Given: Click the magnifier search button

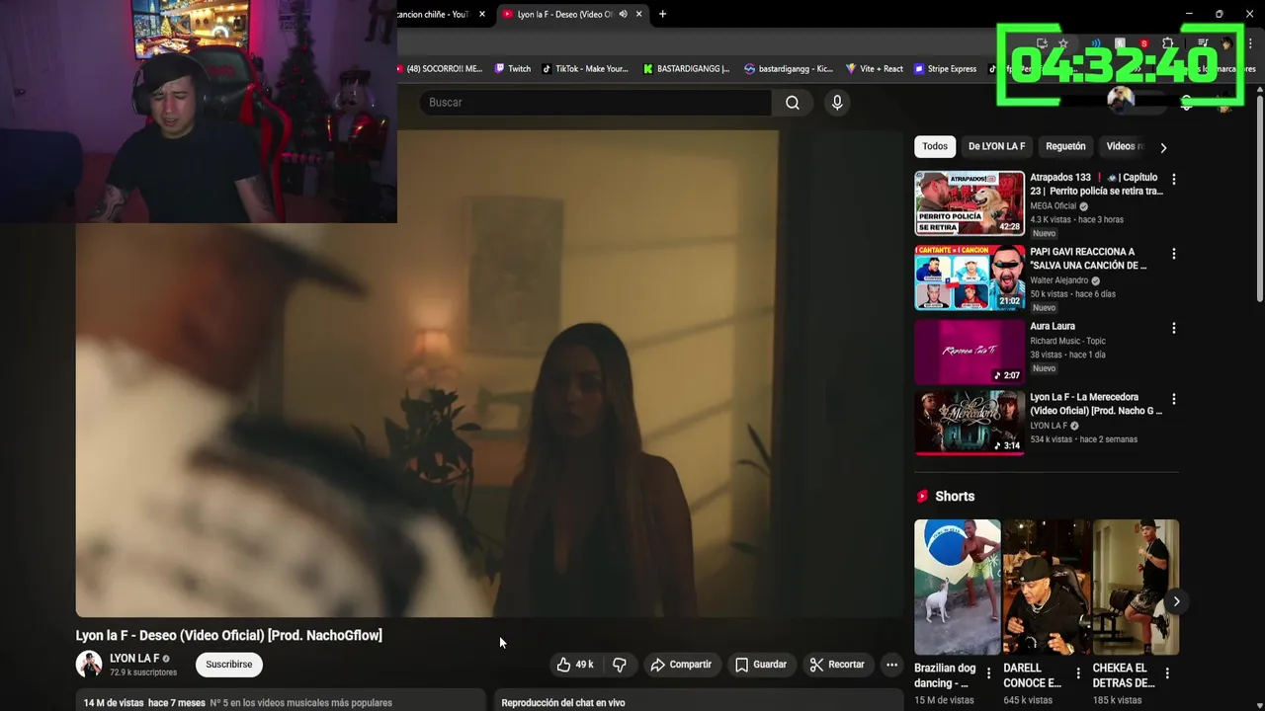Looking at the screenshot, I should click(x=792, y=103).
